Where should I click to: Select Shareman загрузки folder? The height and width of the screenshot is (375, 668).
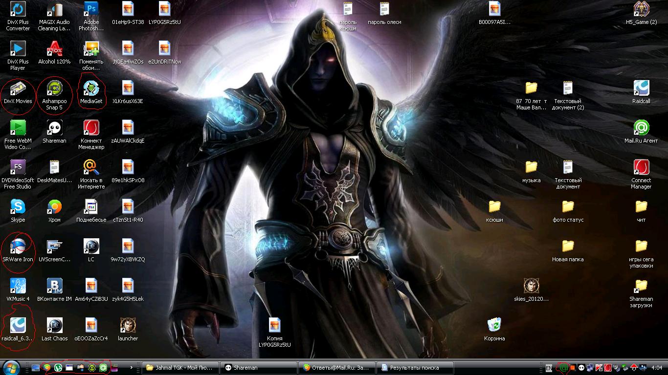pyautogui.click(x=641, y=293)
